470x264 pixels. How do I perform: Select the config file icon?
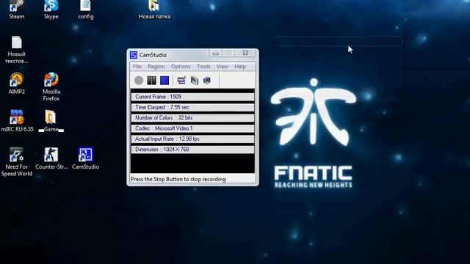(x=86, y=10)
